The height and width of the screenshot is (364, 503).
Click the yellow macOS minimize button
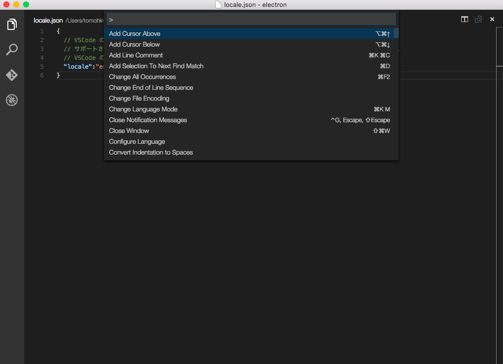(16, 4)
